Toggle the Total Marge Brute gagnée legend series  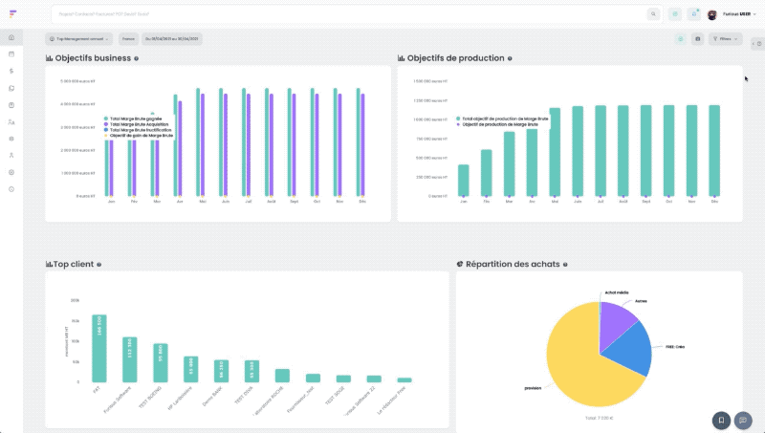pos(133,119)
